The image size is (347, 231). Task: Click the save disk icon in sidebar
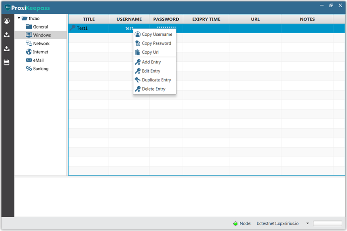6,63
